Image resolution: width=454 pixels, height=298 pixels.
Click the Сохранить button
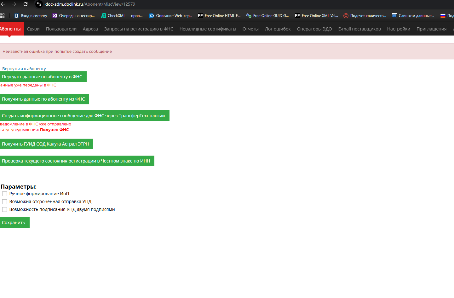[x=15, y=223]
